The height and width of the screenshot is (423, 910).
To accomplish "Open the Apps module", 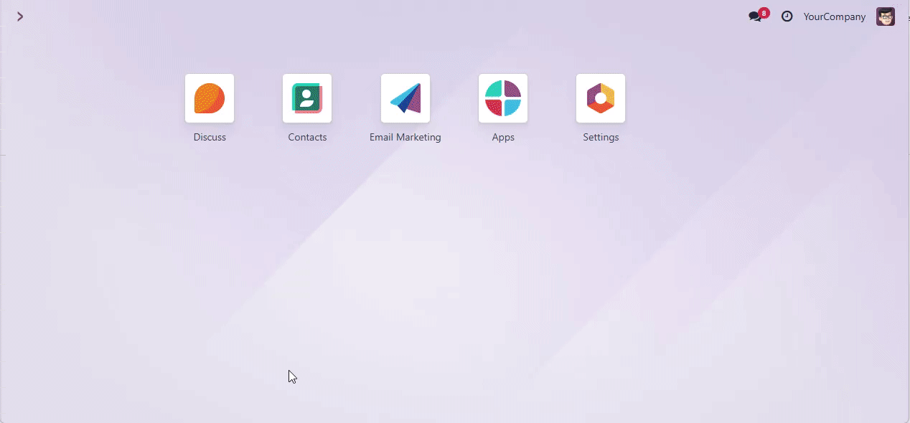I will pos(503,98).
